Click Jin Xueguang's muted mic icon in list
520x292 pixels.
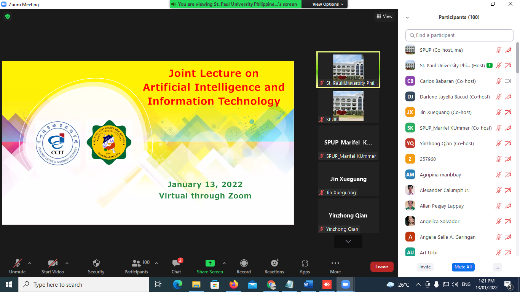(x=498, y=112)
